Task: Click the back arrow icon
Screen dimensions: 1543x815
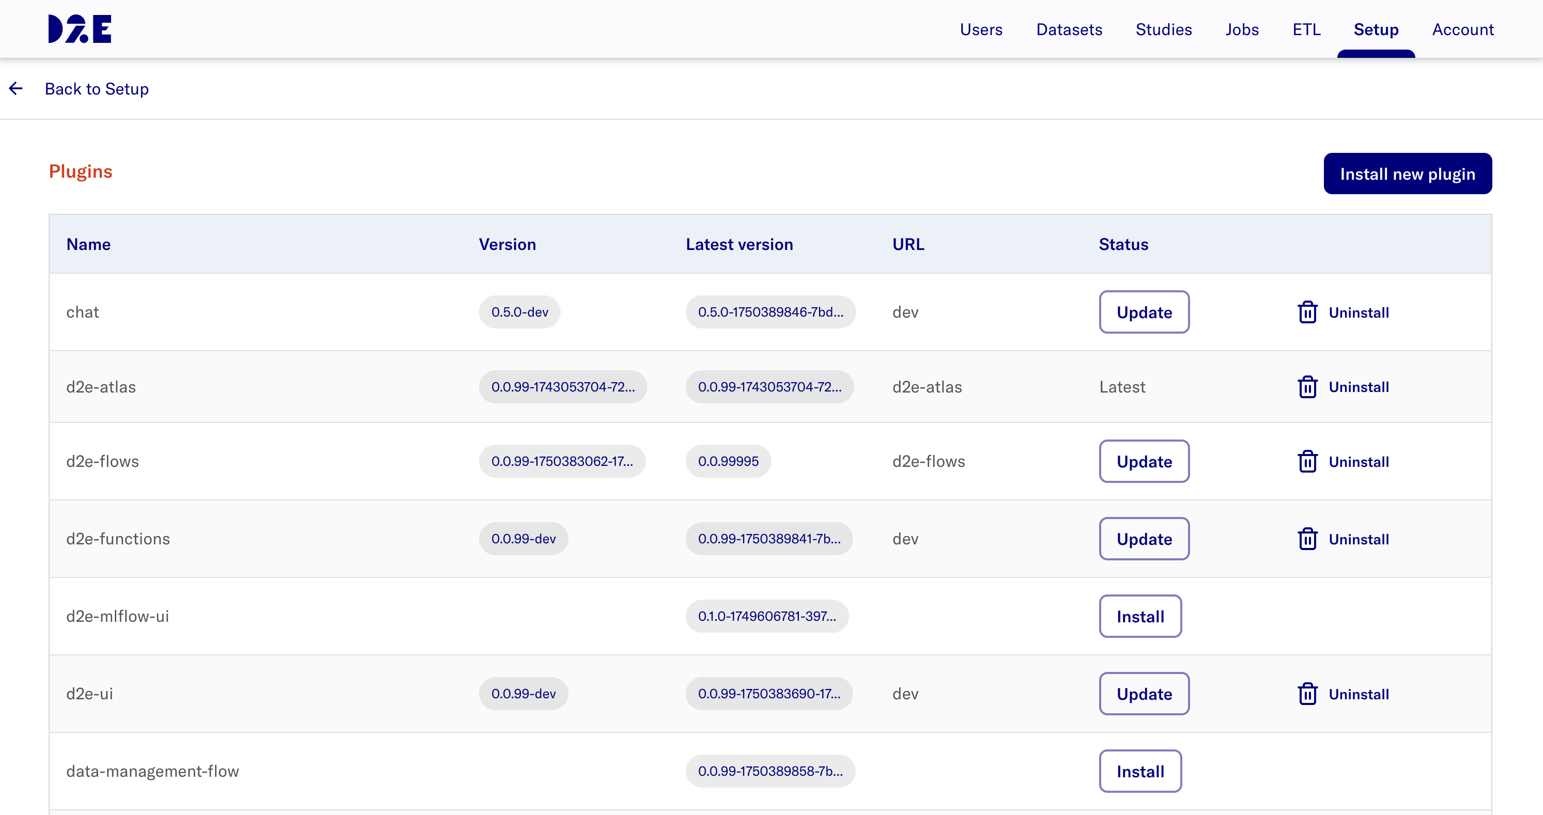Action: point(16,89)
